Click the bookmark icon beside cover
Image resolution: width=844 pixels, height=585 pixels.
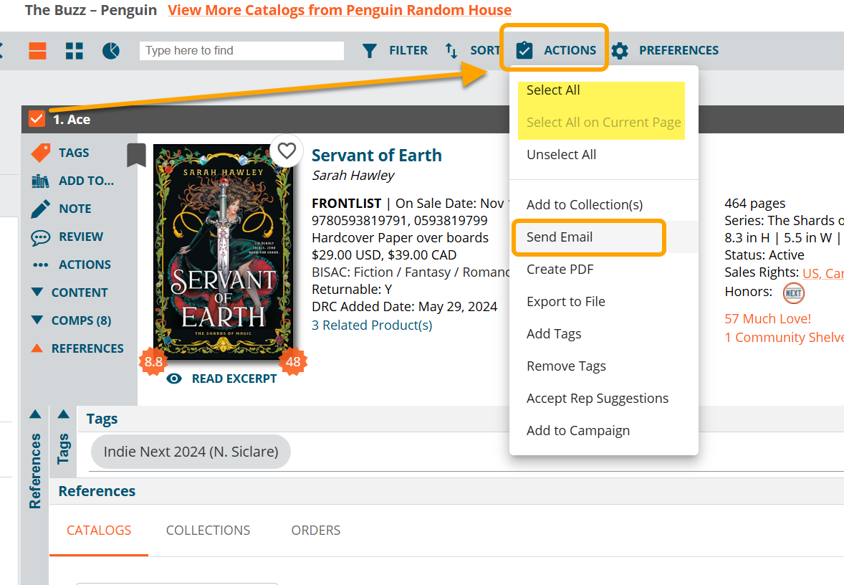pyautogui.click(x=136, y=154)
